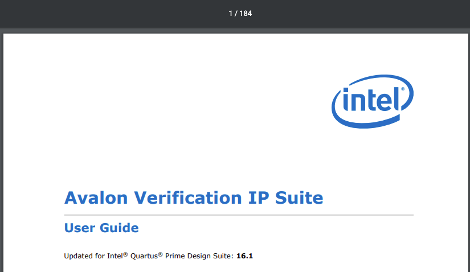Click the Intel logo on the cover page
Image resolution: width=470 pixels, height=272 pixels.
[372, 101]
